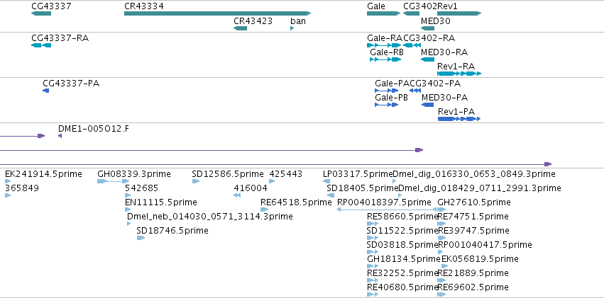This screenshot has width=604, height=298.
Task: Click the CG3402-RA transcript
Action: pos(412,45)
